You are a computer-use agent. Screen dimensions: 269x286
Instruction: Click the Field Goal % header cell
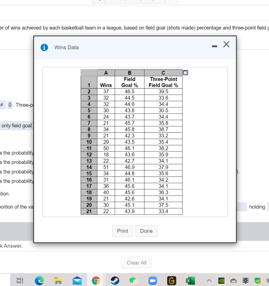[x=130, y=82]
